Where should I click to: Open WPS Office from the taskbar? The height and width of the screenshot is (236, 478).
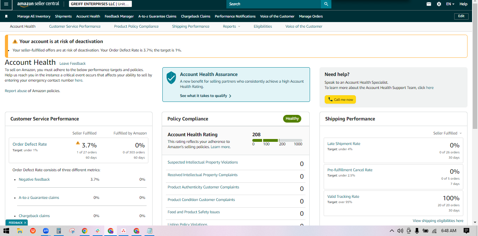(33, 231)
